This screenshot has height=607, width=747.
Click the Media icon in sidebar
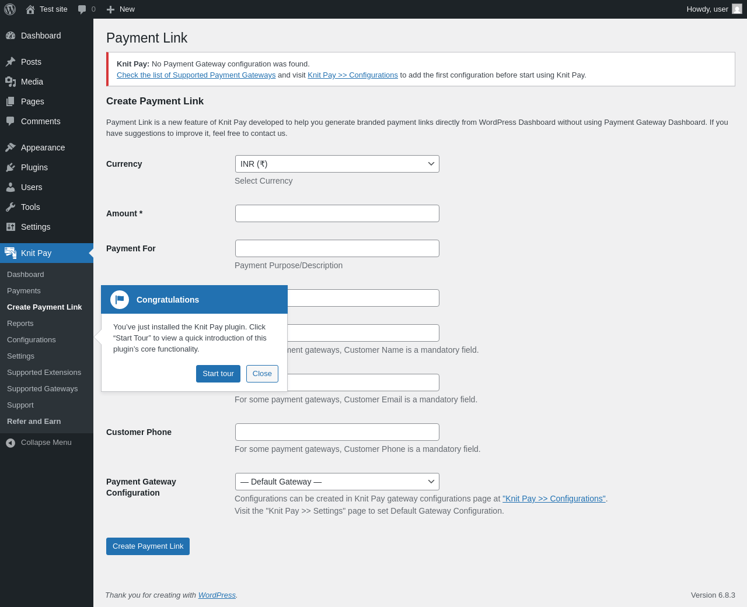11,82
